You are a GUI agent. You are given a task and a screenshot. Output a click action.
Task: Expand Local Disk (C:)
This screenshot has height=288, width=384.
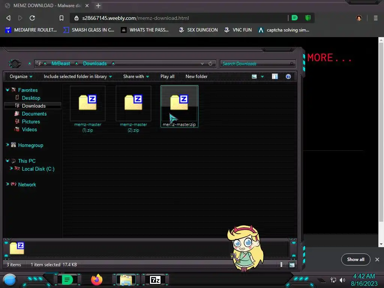click(x=11, y=168)
